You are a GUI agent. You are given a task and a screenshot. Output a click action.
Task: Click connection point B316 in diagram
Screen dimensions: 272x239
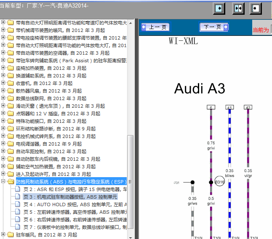(x=220, y=181)
